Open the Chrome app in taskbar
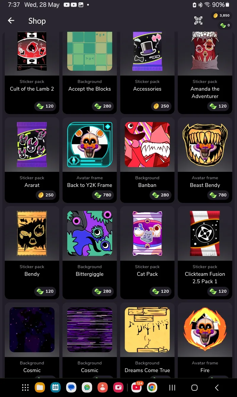Viewport: 237px width, 397px height. click(152, 387)
